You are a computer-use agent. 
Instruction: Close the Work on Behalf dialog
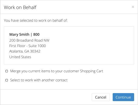133,7
